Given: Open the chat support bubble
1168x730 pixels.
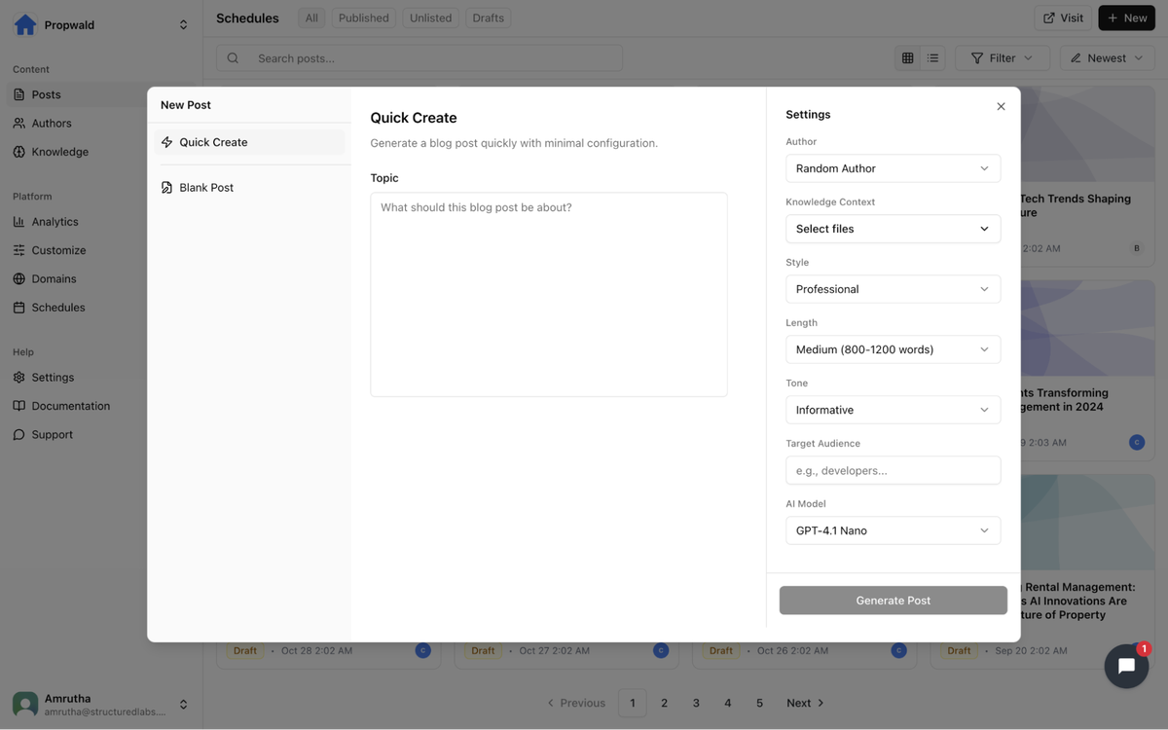Looking at the screenshot, I should coord(1125,666).
